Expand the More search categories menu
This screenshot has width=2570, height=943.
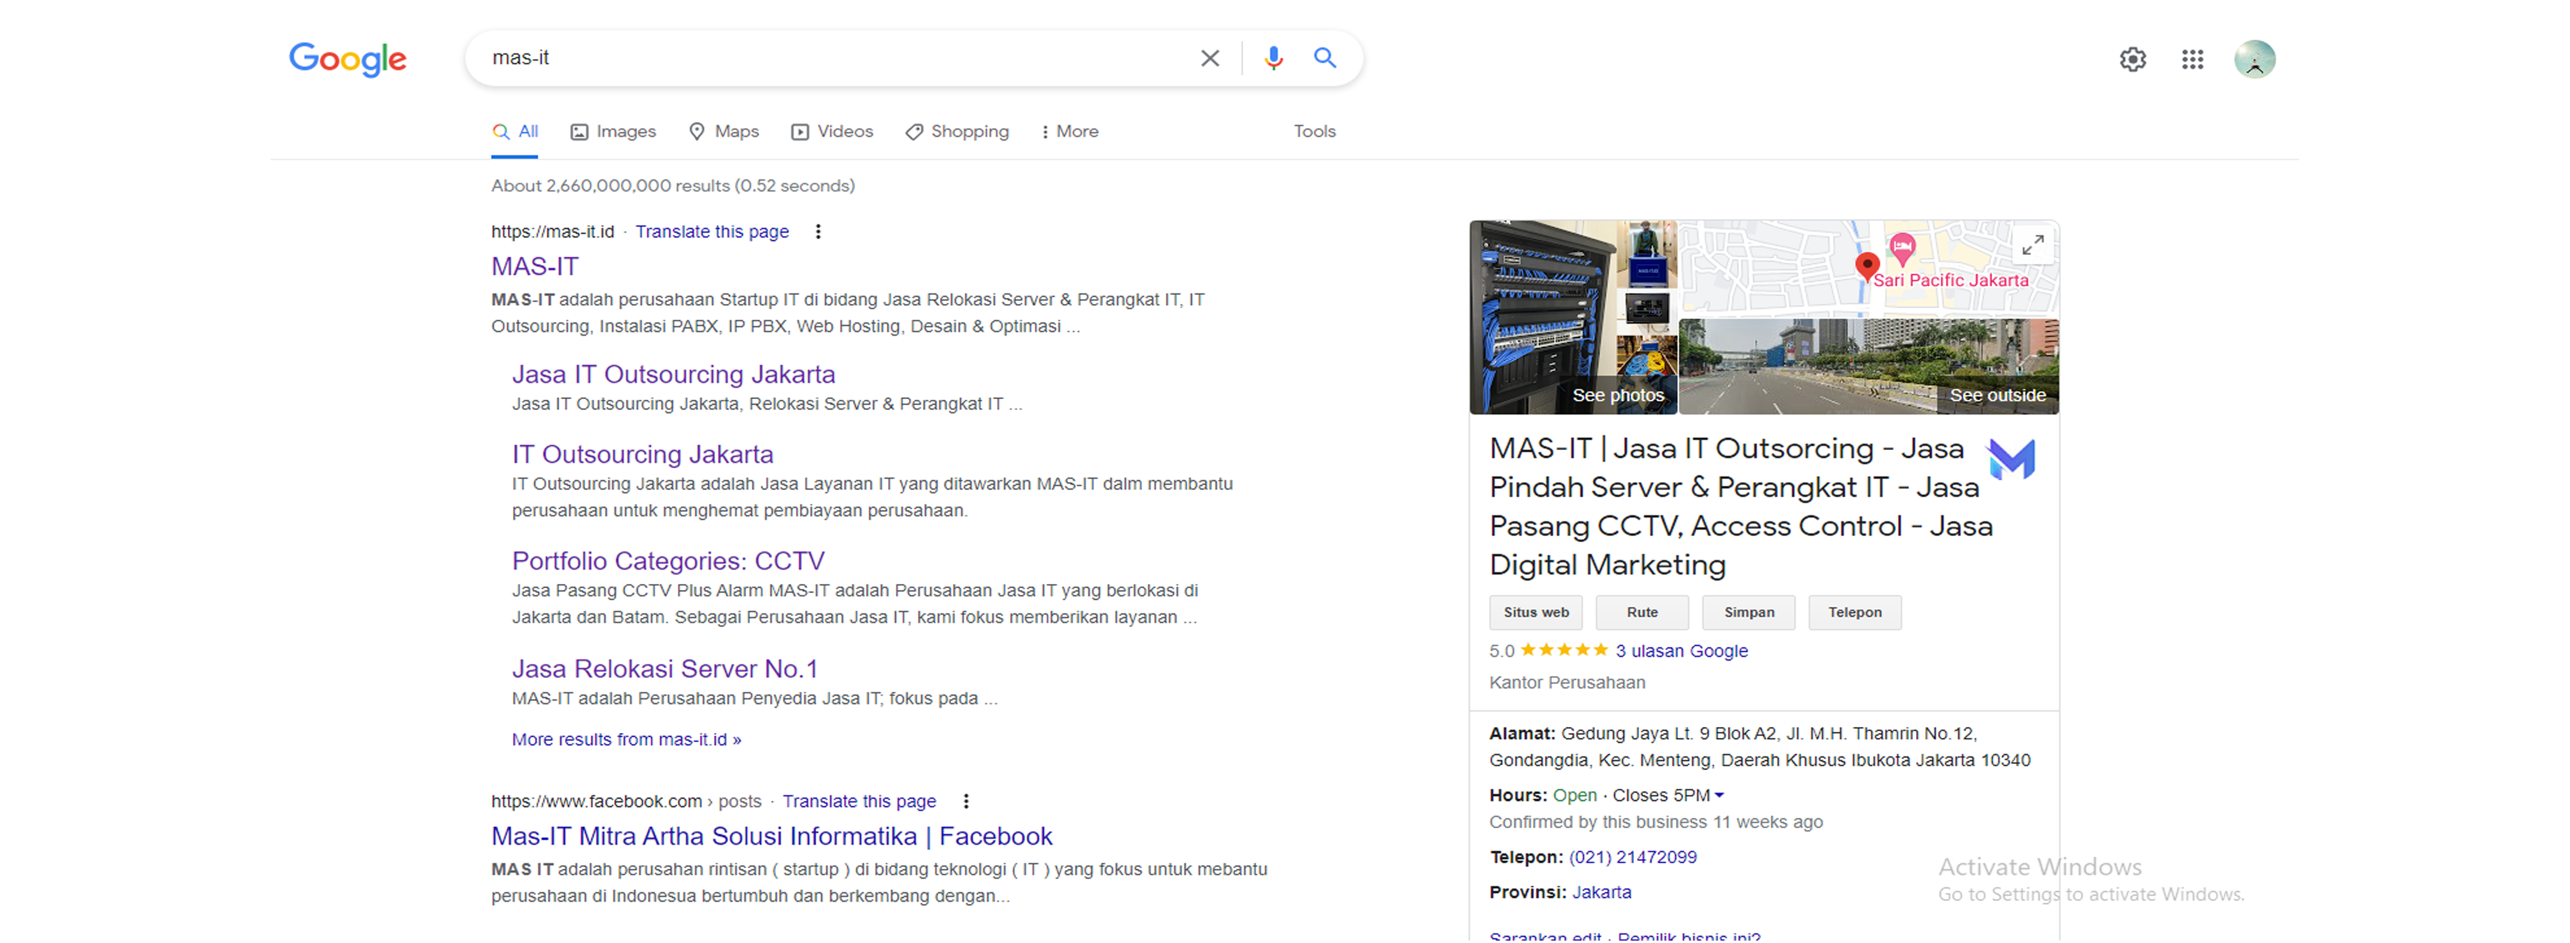pyautogui.click(x=1069, y=132)
